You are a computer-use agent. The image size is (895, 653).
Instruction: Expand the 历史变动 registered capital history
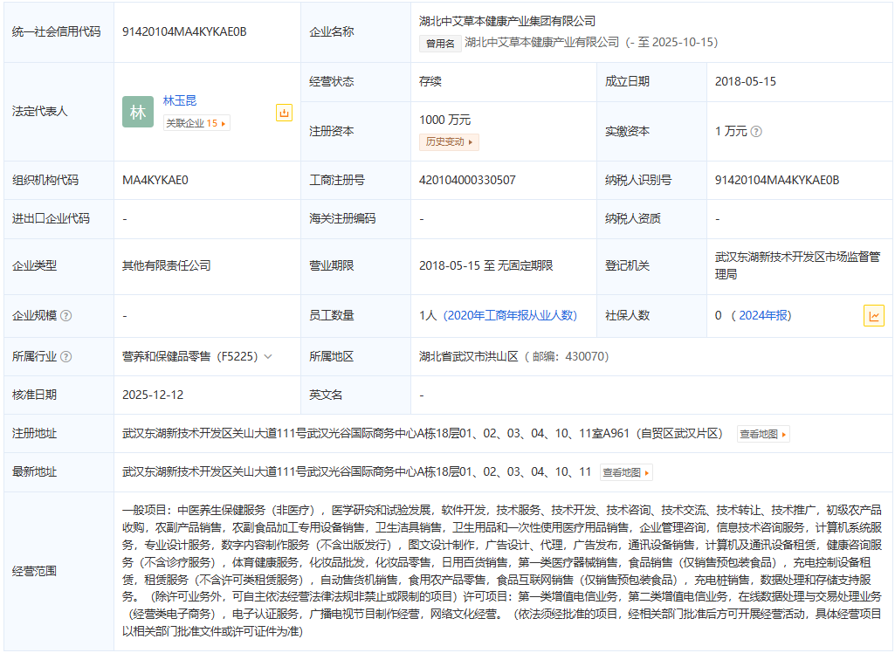pos(449,142)
